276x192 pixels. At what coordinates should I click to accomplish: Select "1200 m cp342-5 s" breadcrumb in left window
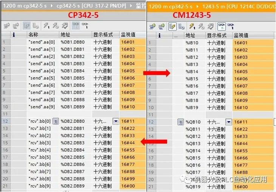(x=25, y=6)
